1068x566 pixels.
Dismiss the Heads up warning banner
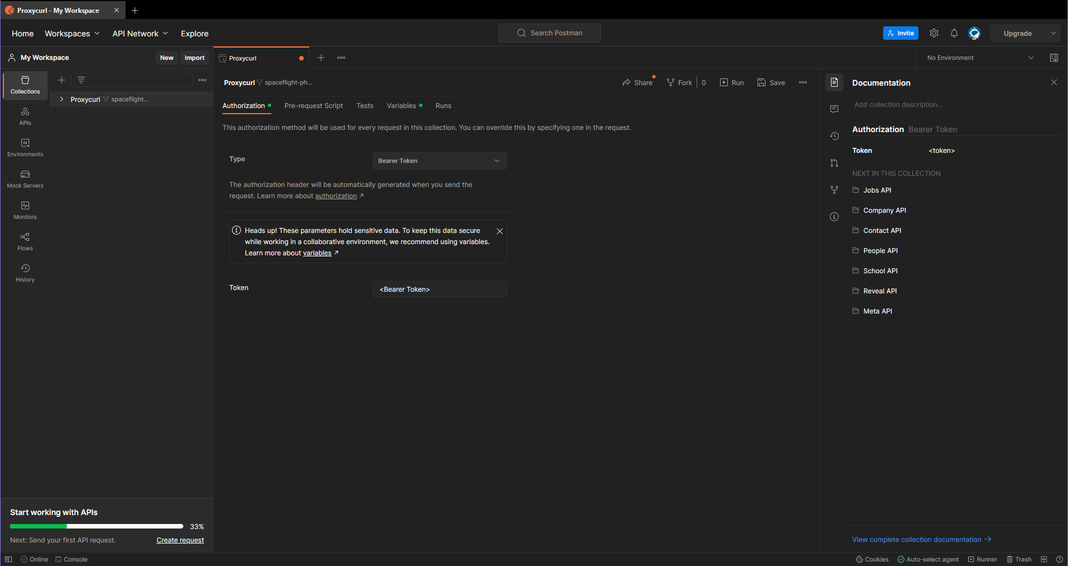[500, 231]
